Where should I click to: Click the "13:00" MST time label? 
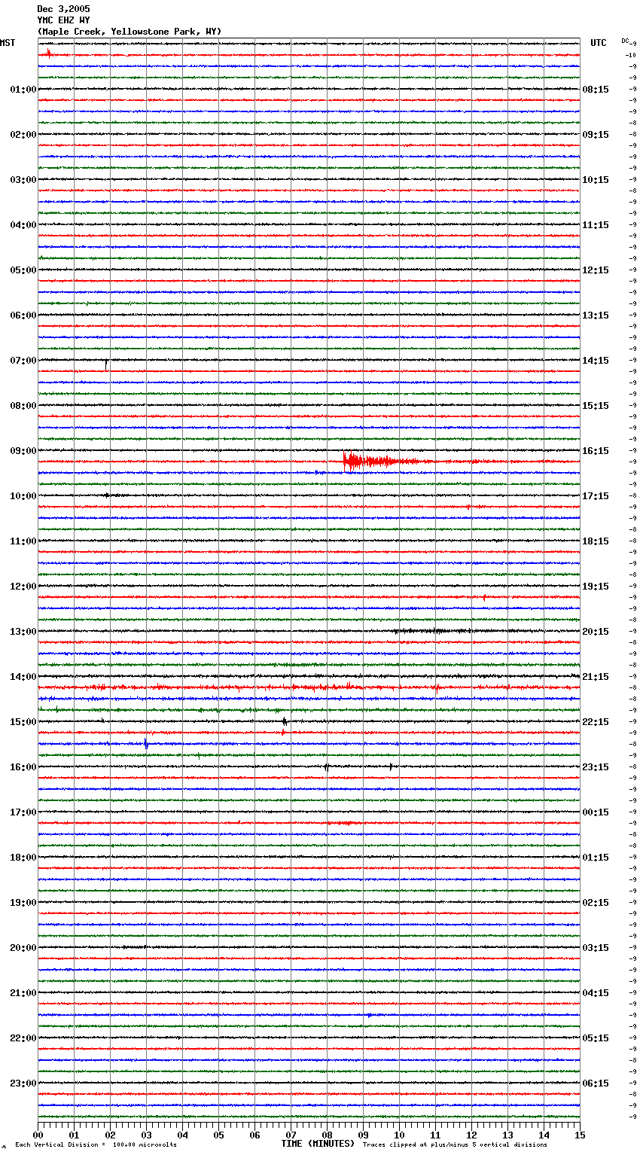click(23, 632)
